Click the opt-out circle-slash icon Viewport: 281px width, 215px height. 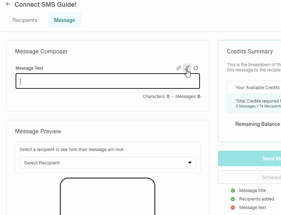pos(196,68)
